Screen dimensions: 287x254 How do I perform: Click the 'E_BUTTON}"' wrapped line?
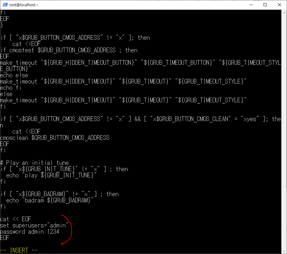click(x=16, y=69)
